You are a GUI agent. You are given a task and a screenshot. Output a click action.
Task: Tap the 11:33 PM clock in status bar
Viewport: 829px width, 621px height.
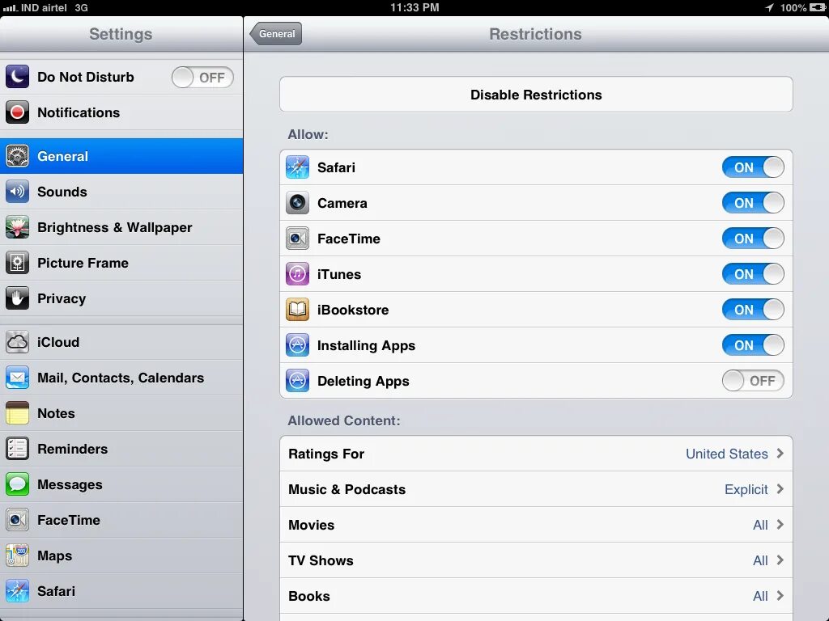pyautogui.click(x=414, y=7)
